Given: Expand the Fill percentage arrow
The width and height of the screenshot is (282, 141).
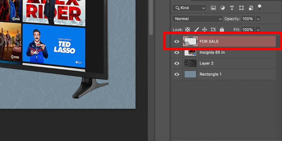Looking at the screenshot, I should [x=258, y=30].
